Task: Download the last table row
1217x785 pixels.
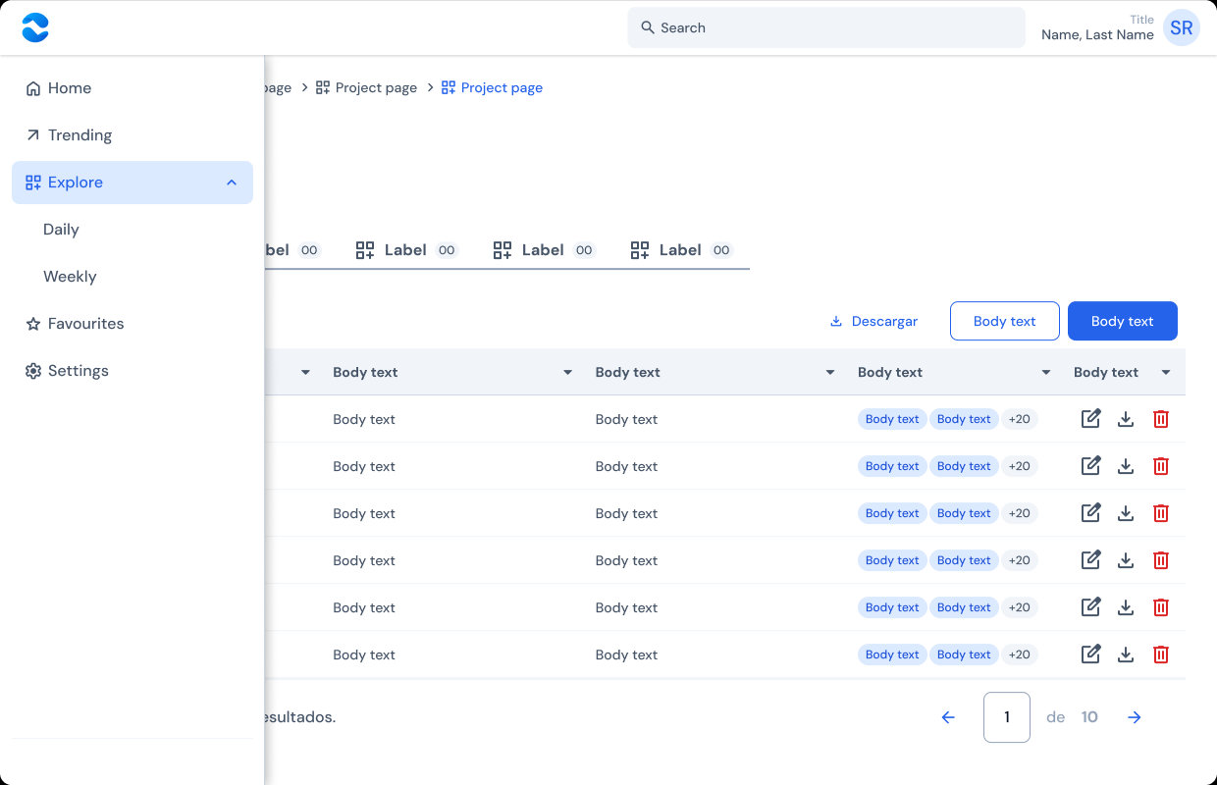Action: point(1126,654)
